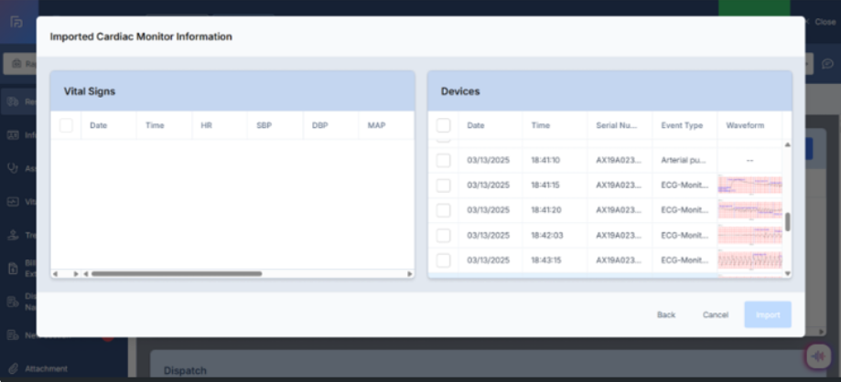
Task: Open the voice assistant icon
Action: click(818, 356)
